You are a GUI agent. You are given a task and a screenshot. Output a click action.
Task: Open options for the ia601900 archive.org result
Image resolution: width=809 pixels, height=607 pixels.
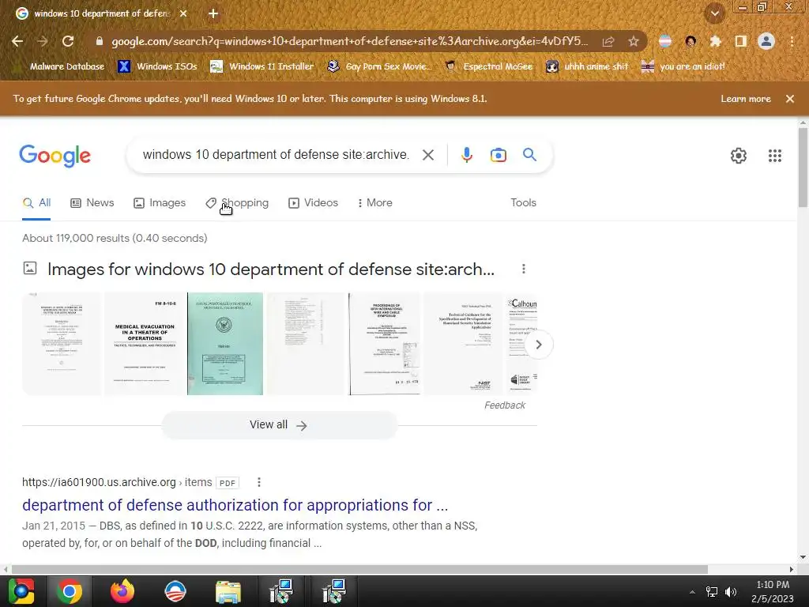coord(259,482)
